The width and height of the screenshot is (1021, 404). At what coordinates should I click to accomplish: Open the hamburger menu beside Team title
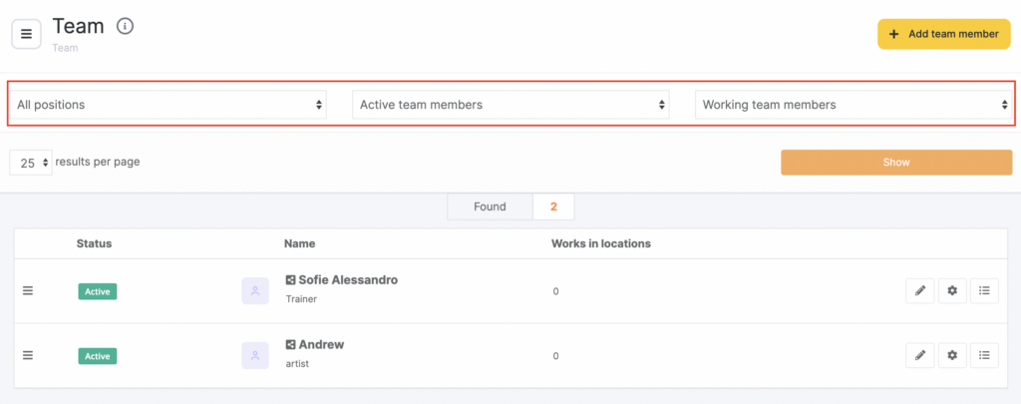(x=26, y=34)
